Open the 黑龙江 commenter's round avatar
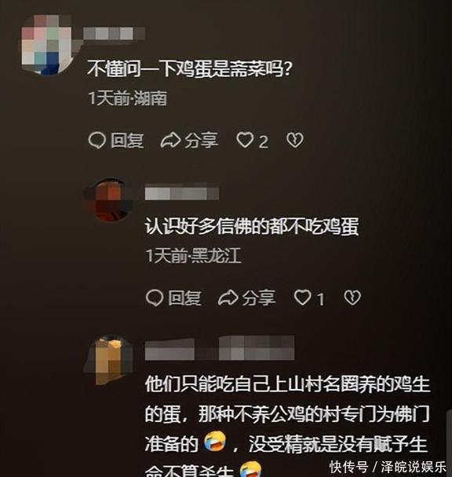 (110, 200)
